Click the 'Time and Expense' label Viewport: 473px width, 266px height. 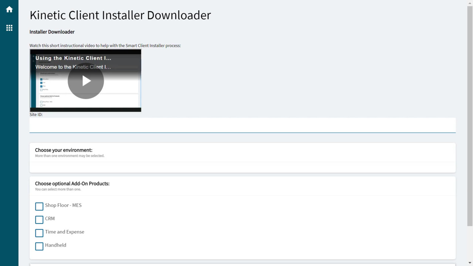point(65,232)
